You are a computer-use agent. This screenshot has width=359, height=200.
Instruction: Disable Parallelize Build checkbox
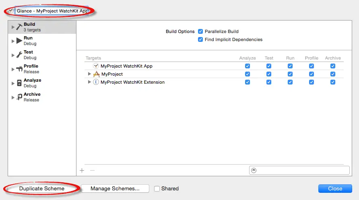pos(200,31)
